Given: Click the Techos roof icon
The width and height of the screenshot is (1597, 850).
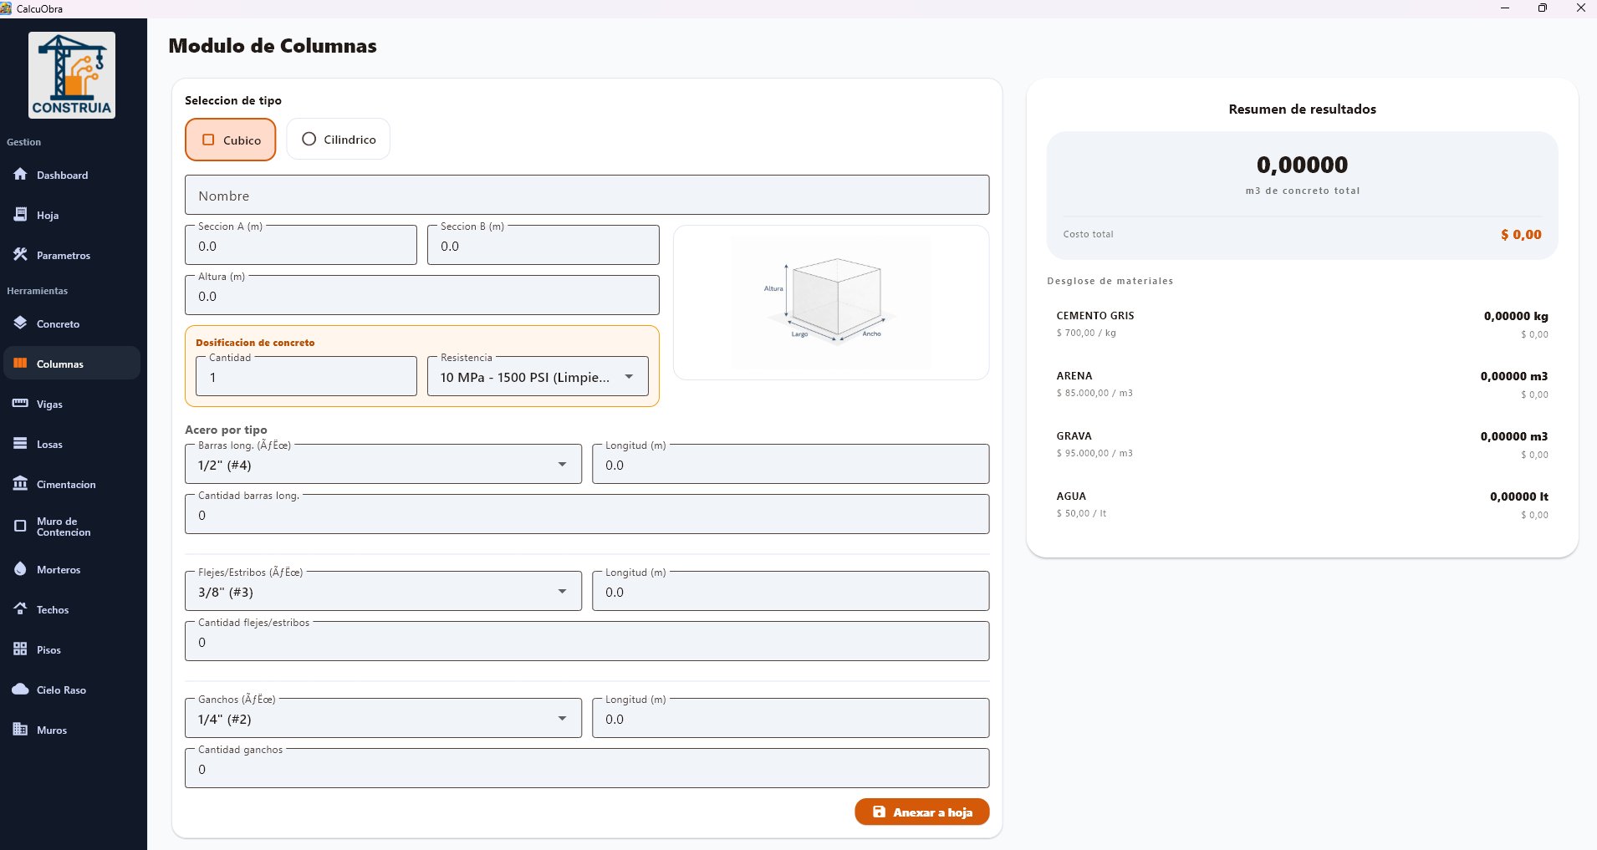Looking at the screenshot, I should pyautogui.click(x=20, y=609).
